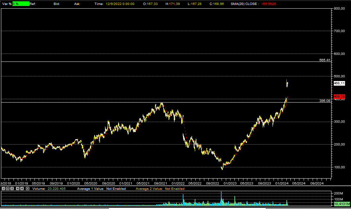Move the Volume panel up
Image resolution: width=351 pixels, height=209 pixels.
coord(18,188)
